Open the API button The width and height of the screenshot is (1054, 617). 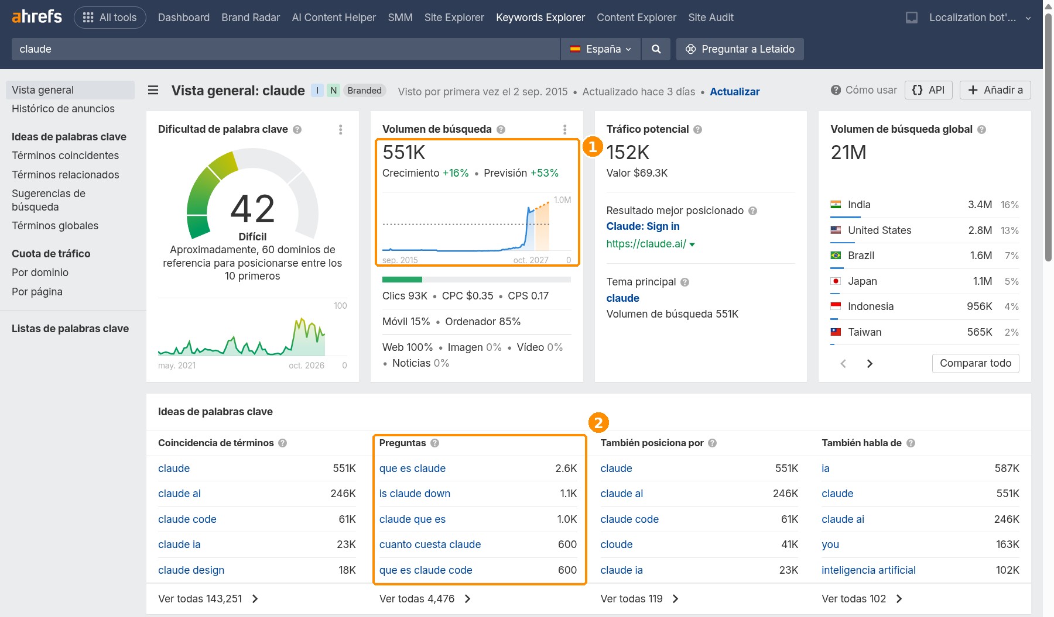pyautogui.click(x=929, y=90)
